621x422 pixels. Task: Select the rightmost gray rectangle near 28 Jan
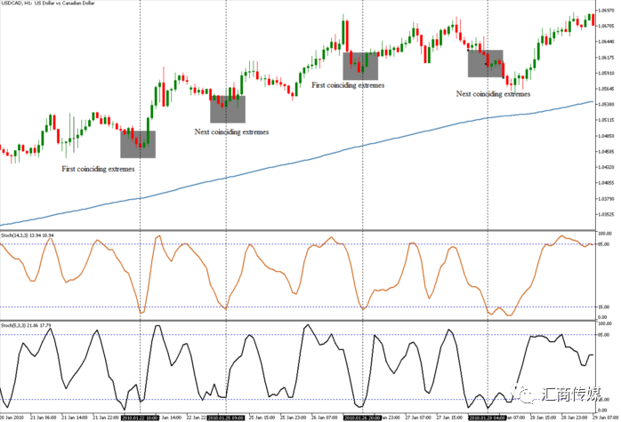coord(486,63)
